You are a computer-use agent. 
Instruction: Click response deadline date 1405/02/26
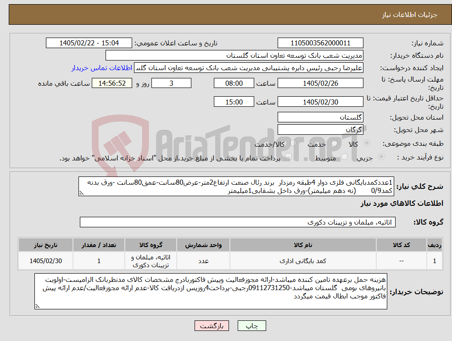coord(320,83)
